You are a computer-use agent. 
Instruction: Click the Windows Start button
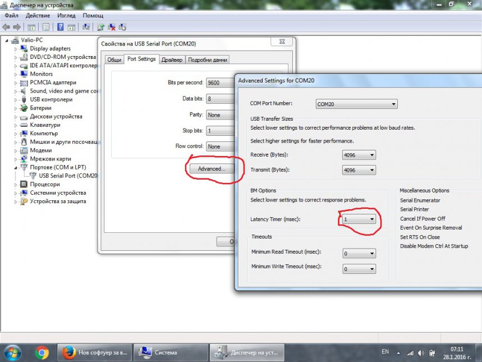(12, 352)
